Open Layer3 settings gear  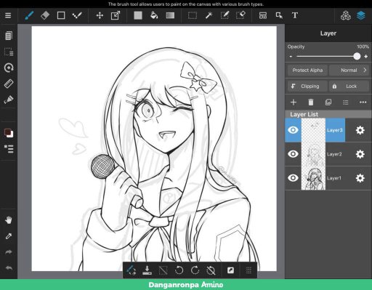click(x=360, y=130)
